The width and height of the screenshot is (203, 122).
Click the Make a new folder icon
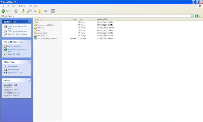(x=5, y=46)
